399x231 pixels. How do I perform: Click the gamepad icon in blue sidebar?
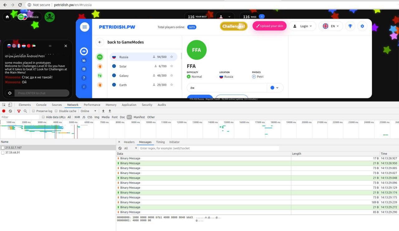click(84, 52)
